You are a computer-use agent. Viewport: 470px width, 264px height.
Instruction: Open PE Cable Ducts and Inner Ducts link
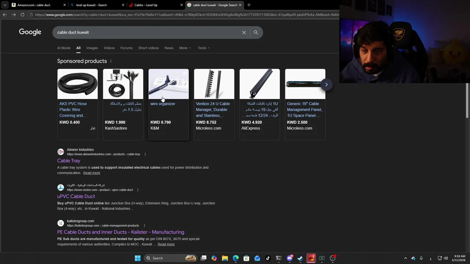pos(121,232)
